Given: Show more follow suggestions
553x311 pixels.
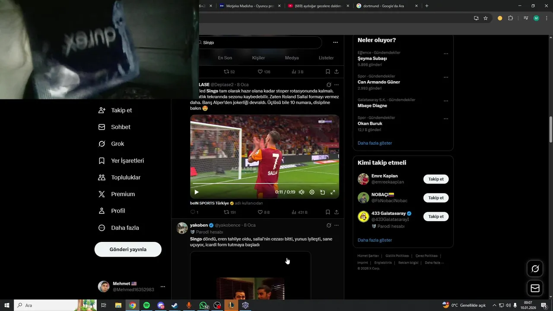Looking at the screenshot, I should click(375, 240).
